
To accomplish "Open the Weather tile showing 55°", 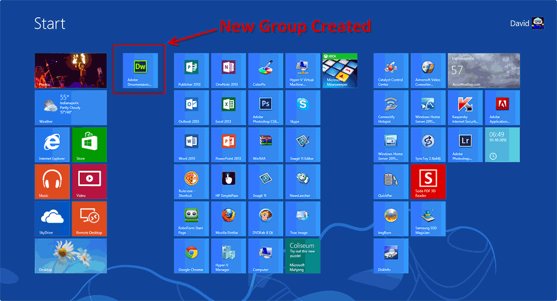I will click(71, 108).
